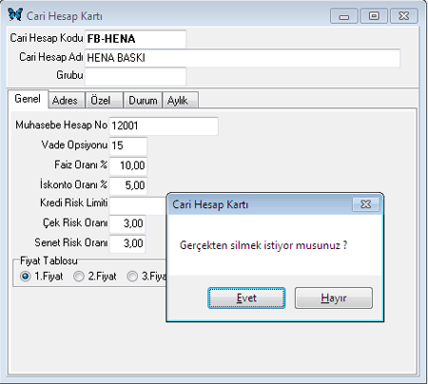The image size is (428, 384).
Task: Close the main Cari Hesap Kartı window
Action: point(404,16)
